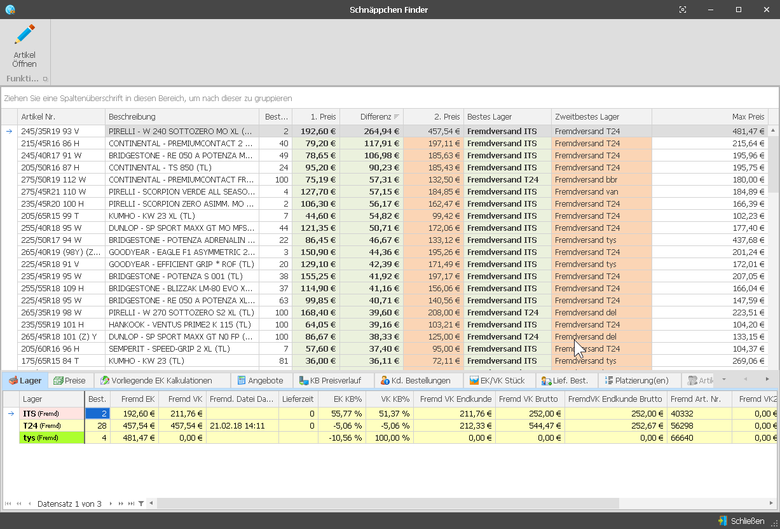The height and width of the screenshot is (529, 780).
Task: Select the ITS (Fremd) warehouse row
Action: pos(51,414)
